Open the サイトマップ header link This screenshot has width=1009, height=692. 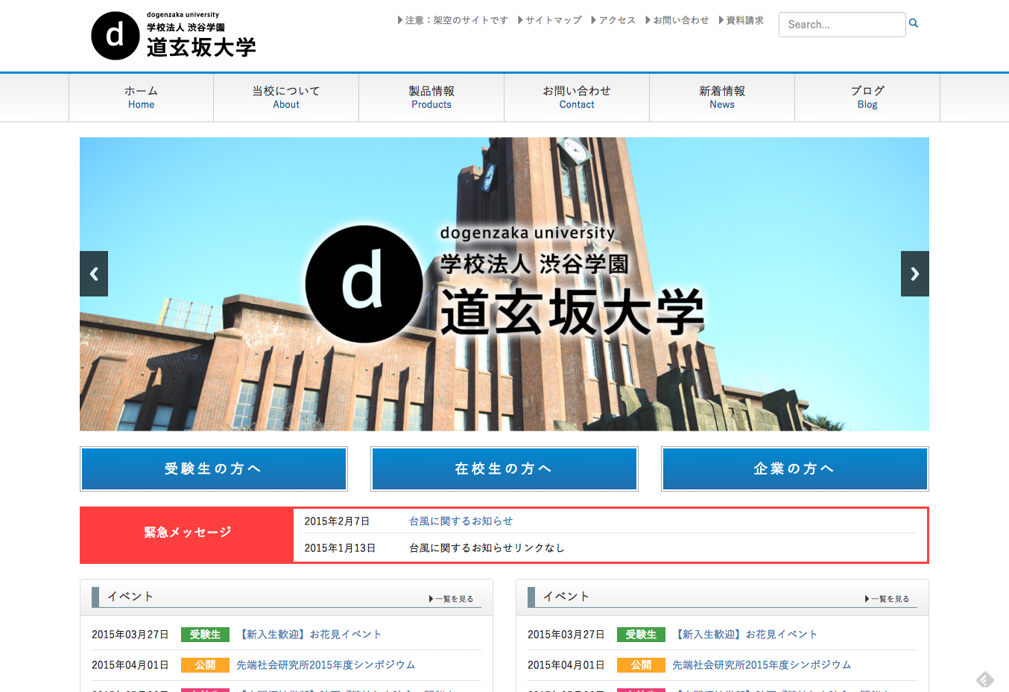pyautogui.click(x=550, y=20)
